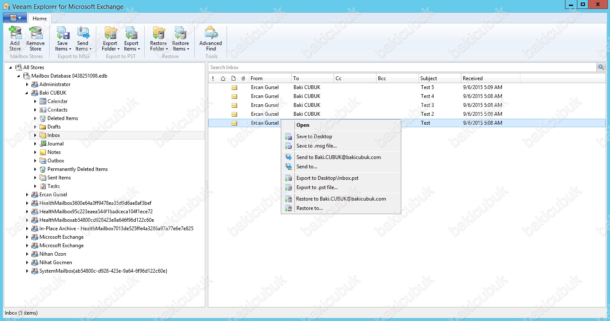Collapse the Mailbox Database 0438251098.edb node
The width and height of the screenshot is (610, 321).
(19, 76)
